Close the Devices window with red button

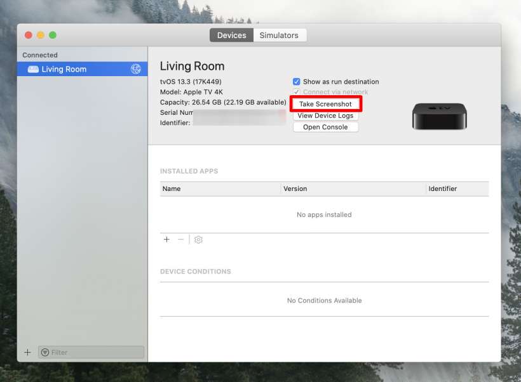[x=29, y=35]
